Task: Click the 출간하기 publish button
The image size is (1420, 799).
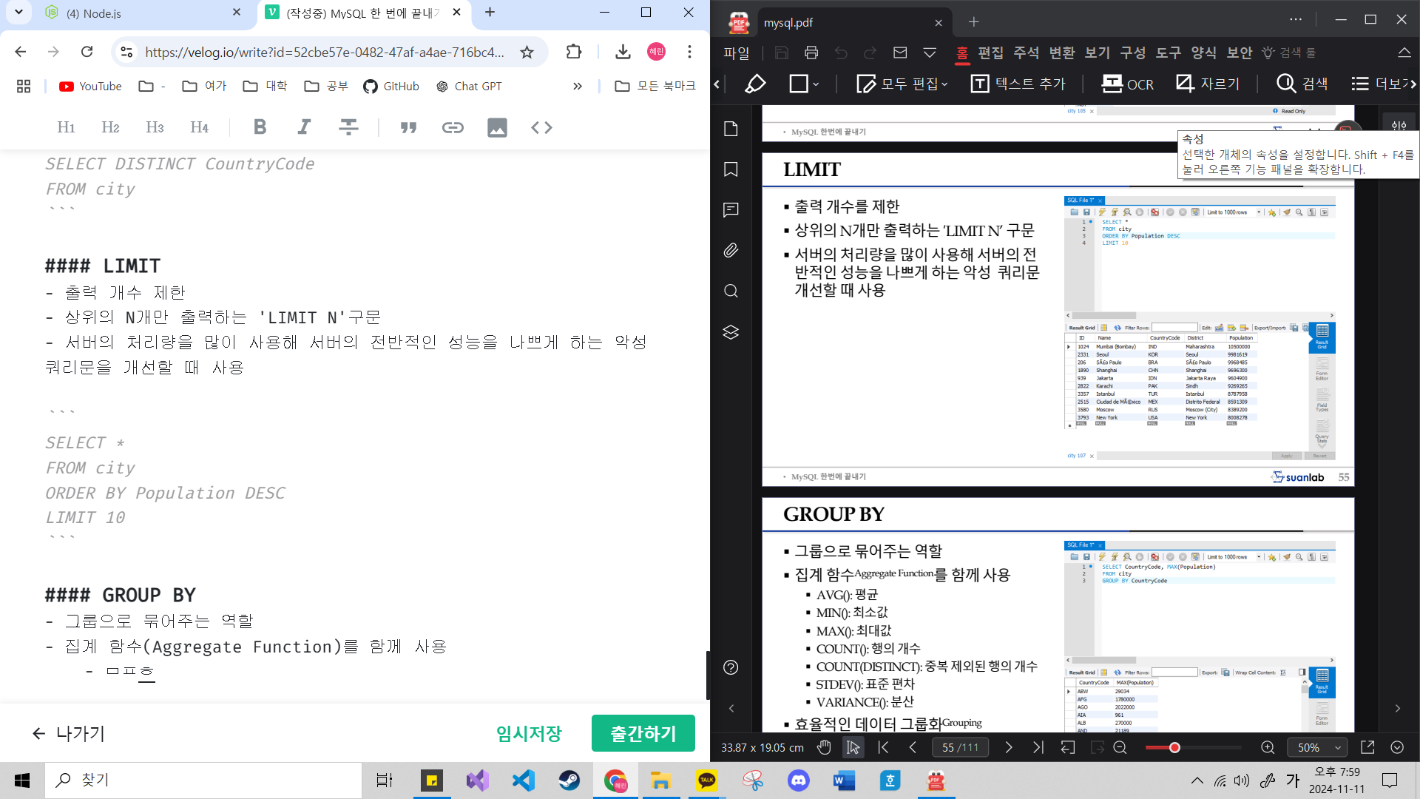Action: (643, 733)
